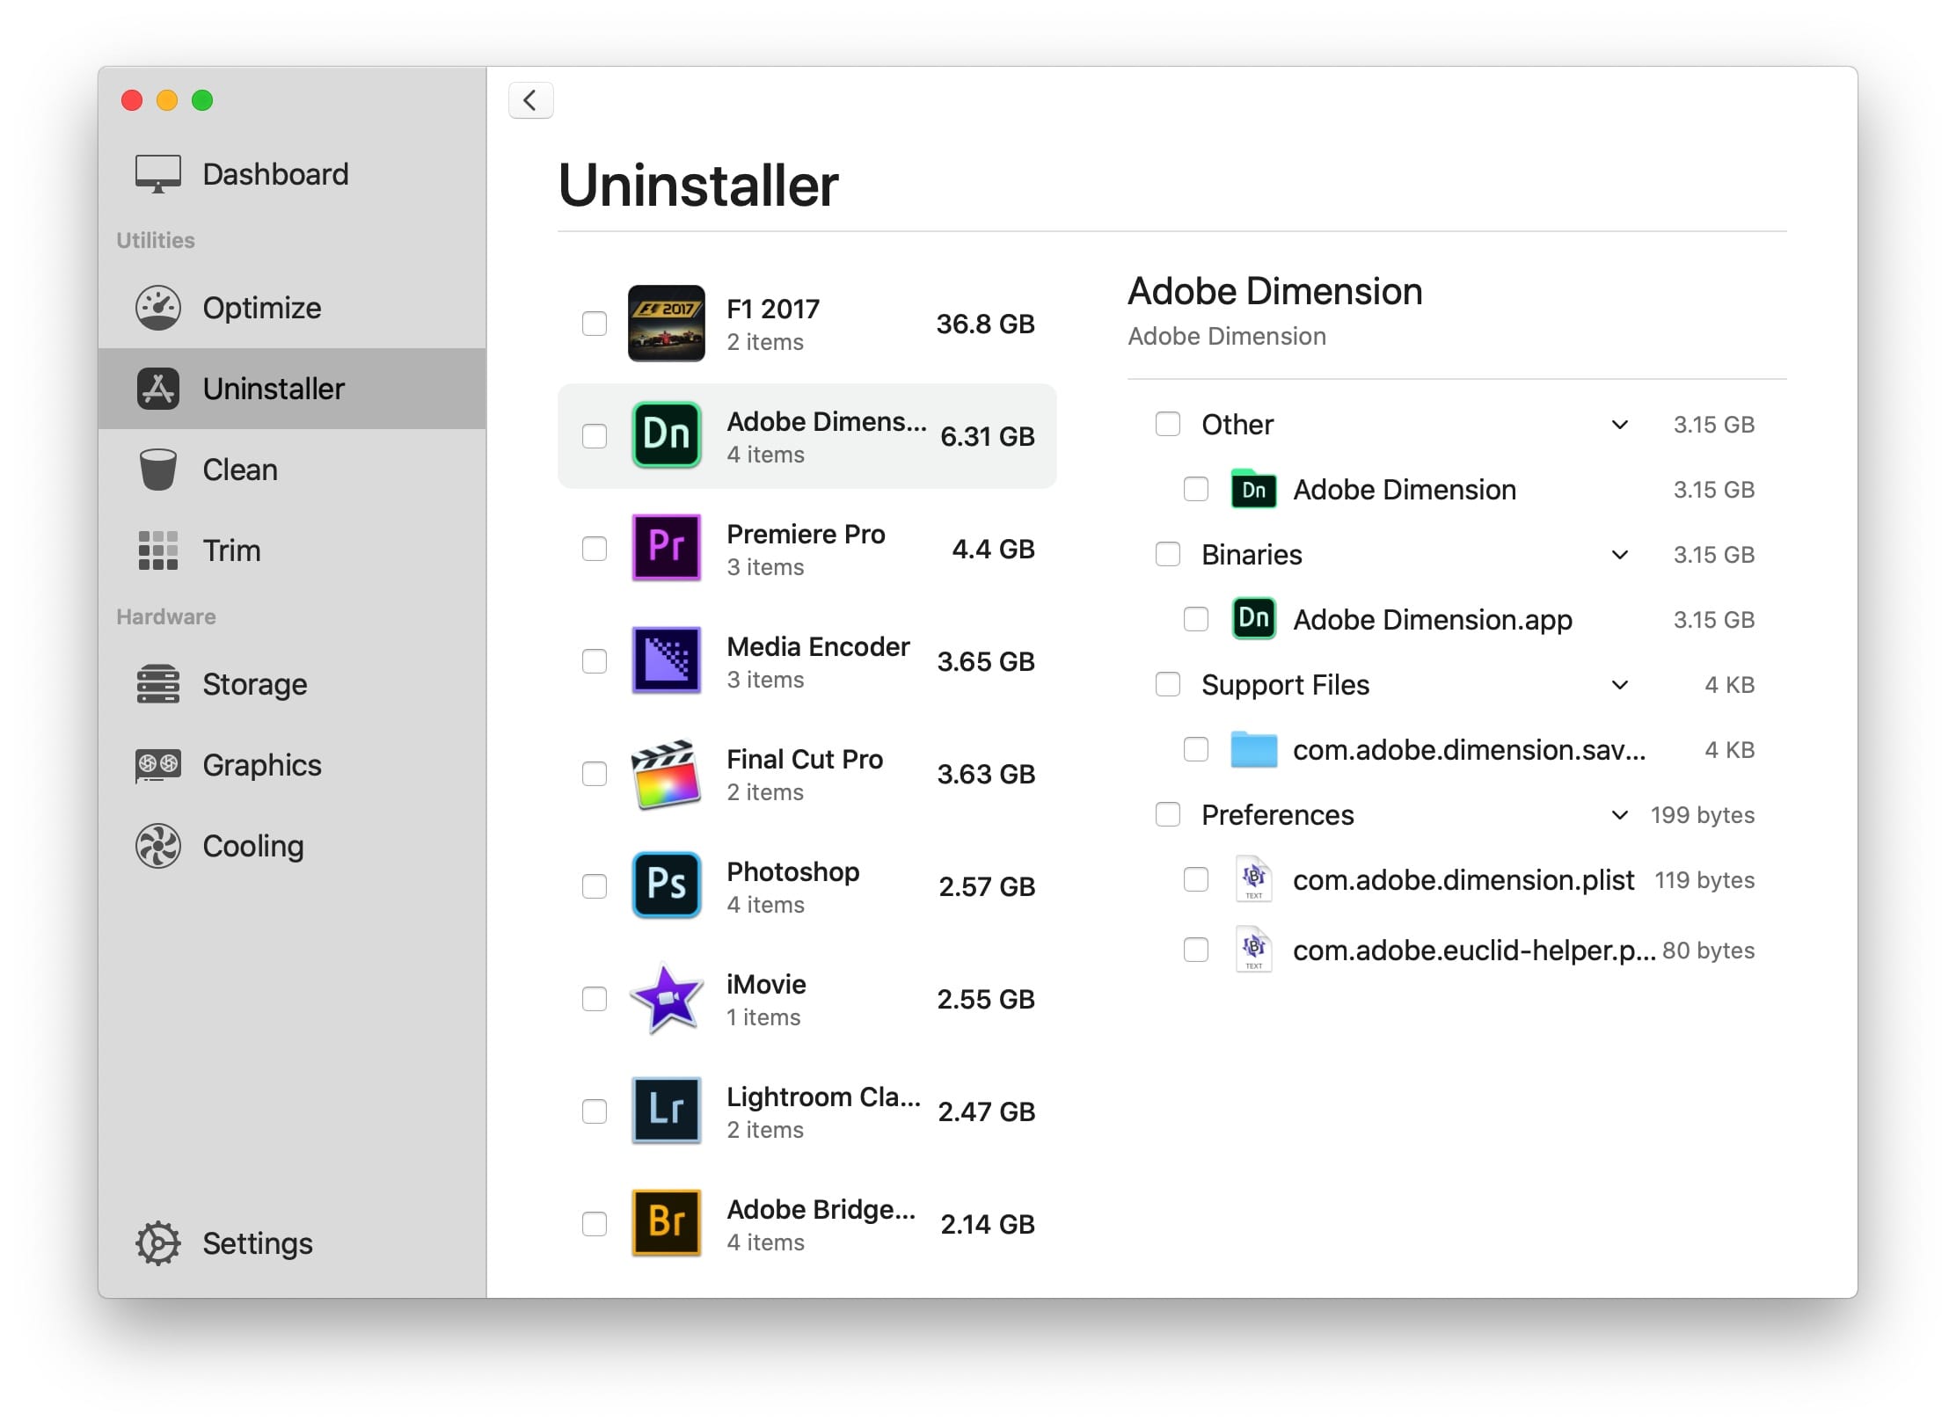Go back with the back arrow button
The width and height of the screenshot is (1956, 1428).
(531, 100)
